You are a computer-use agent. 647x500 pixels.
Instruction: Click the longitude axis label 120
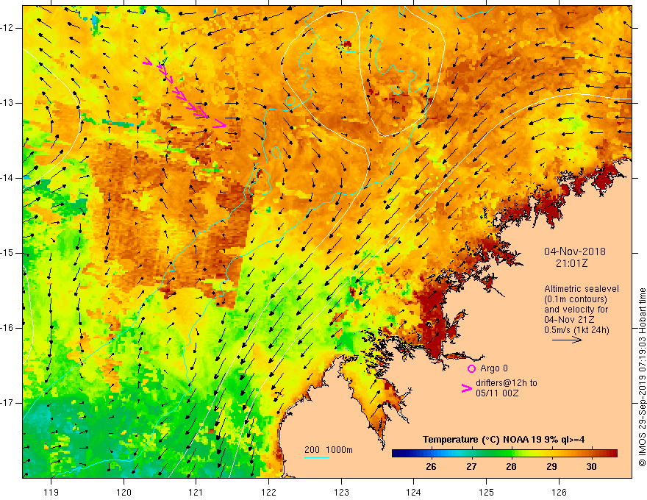[x=124, y=492]
